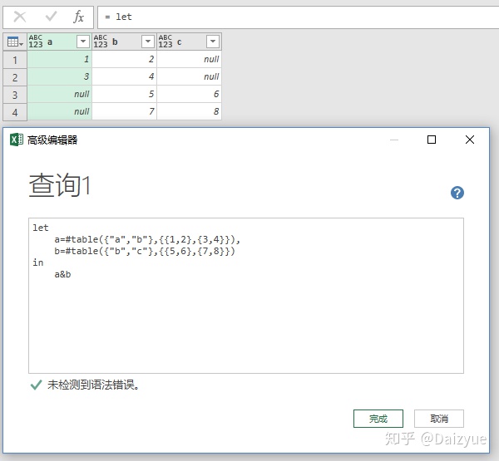Click the 'in' line in the code editor
The image size is (499, 461).
click(38, 262)
